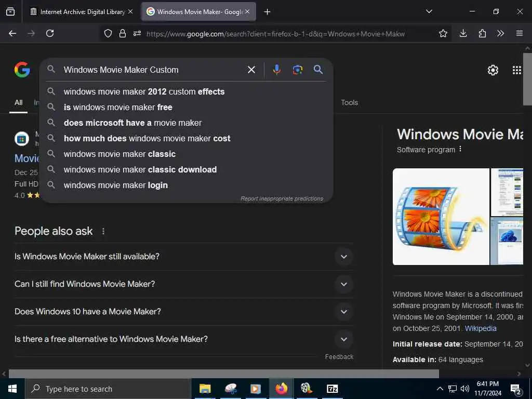Open the Firefox application menu
Image resolution: width=532 pixels, height=399 pixels.
520,33
